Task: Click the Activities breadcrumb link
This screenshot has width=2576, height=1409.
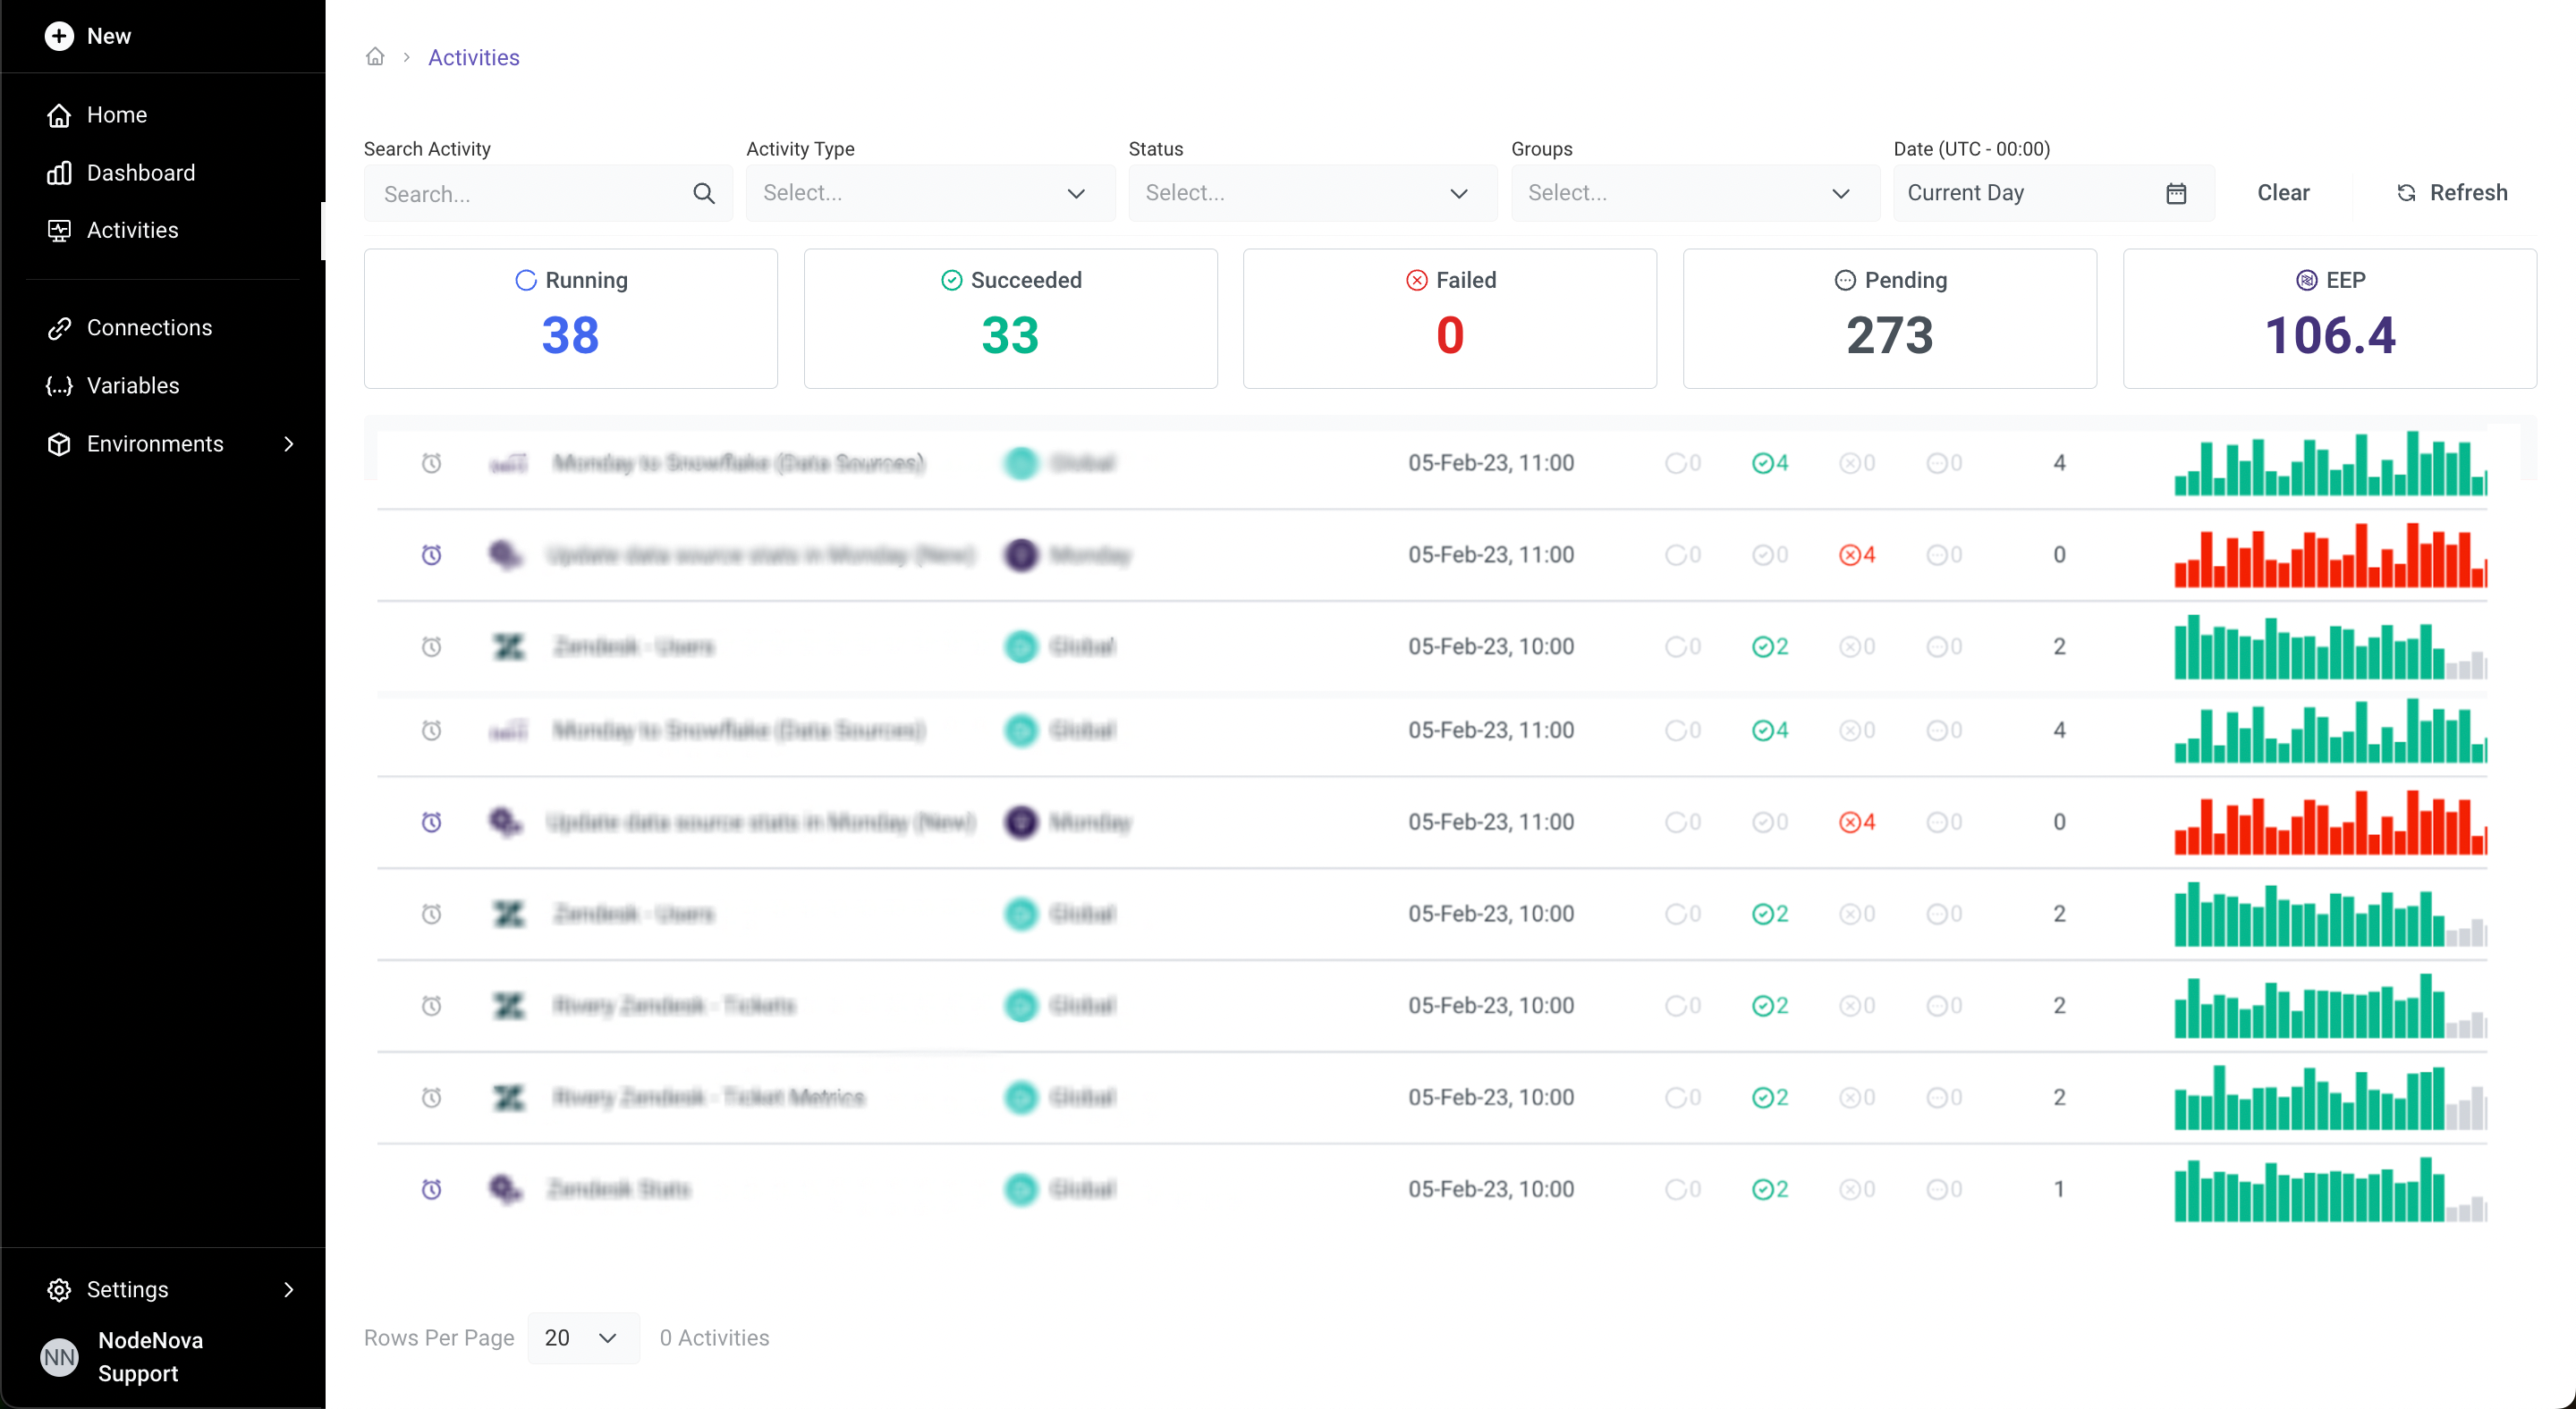Action: (473, 57)
